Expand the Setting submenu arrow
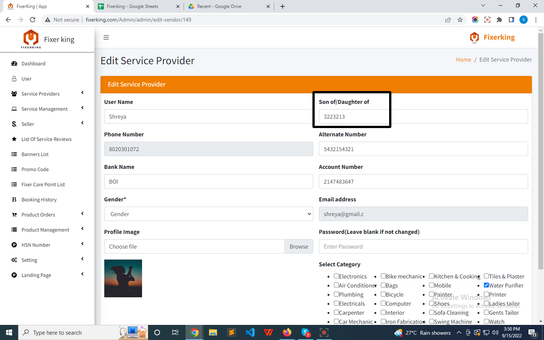This screenshot has height=340, width=544. tap(82, 259)
